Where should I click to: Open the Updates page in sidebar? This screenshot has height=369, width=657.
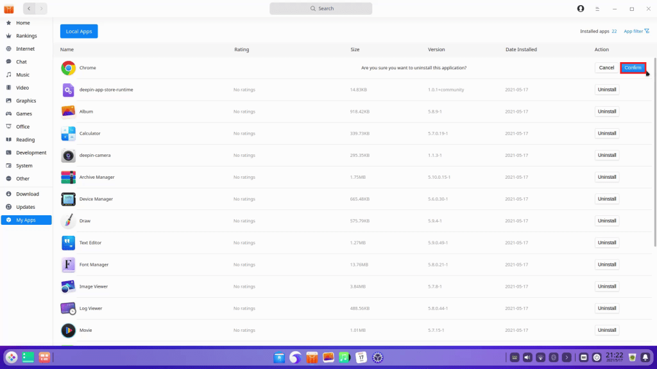(x=26, y=207)
